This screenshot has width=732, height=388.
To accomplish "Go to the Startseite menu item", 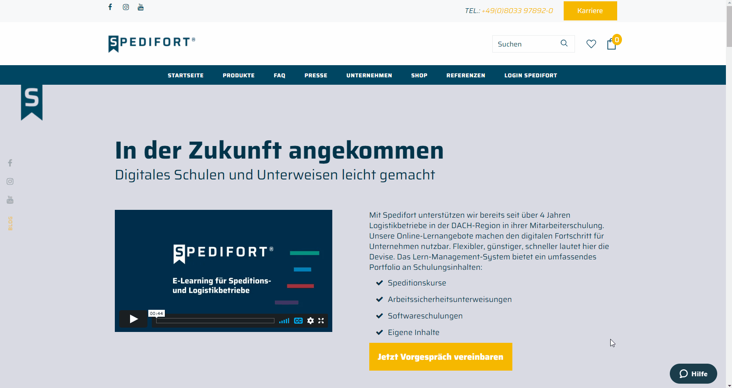I will (x=186, y=75).
